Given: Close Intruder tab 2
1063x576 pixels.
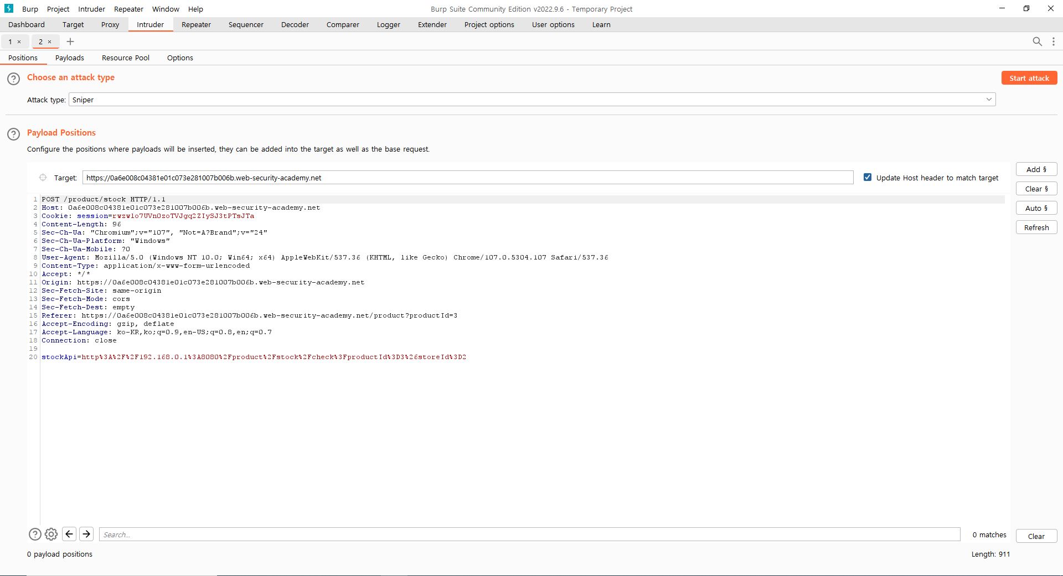Looking at the screenshot, I should pos(49,42).
